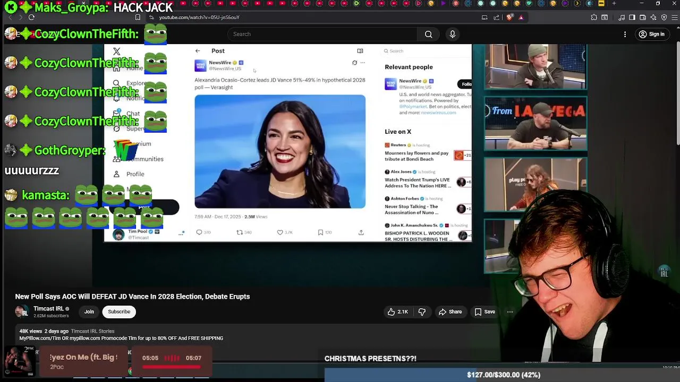This screenshot has width=680, height=382.
Task: Click Follow button next to NewsWire
Action: 465,84
